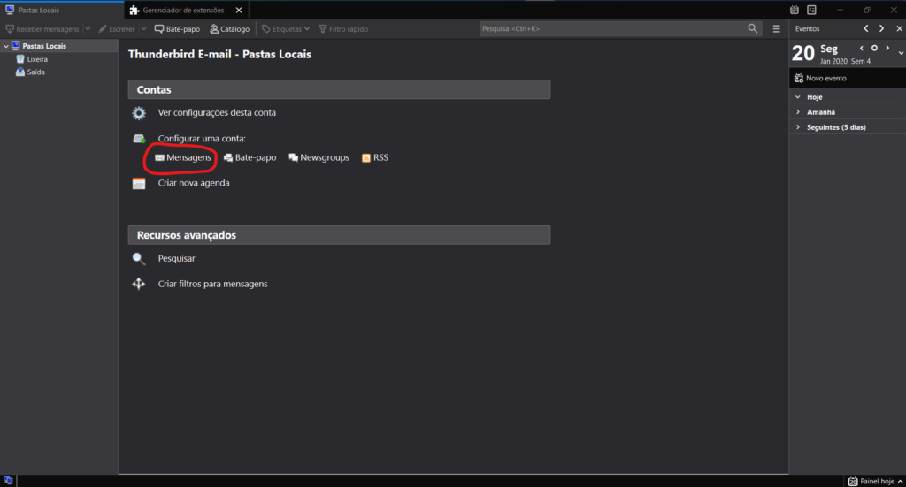Click the magnifier icon in search box
Viewport: 906px width, 487px height.
tap(752, 28)
